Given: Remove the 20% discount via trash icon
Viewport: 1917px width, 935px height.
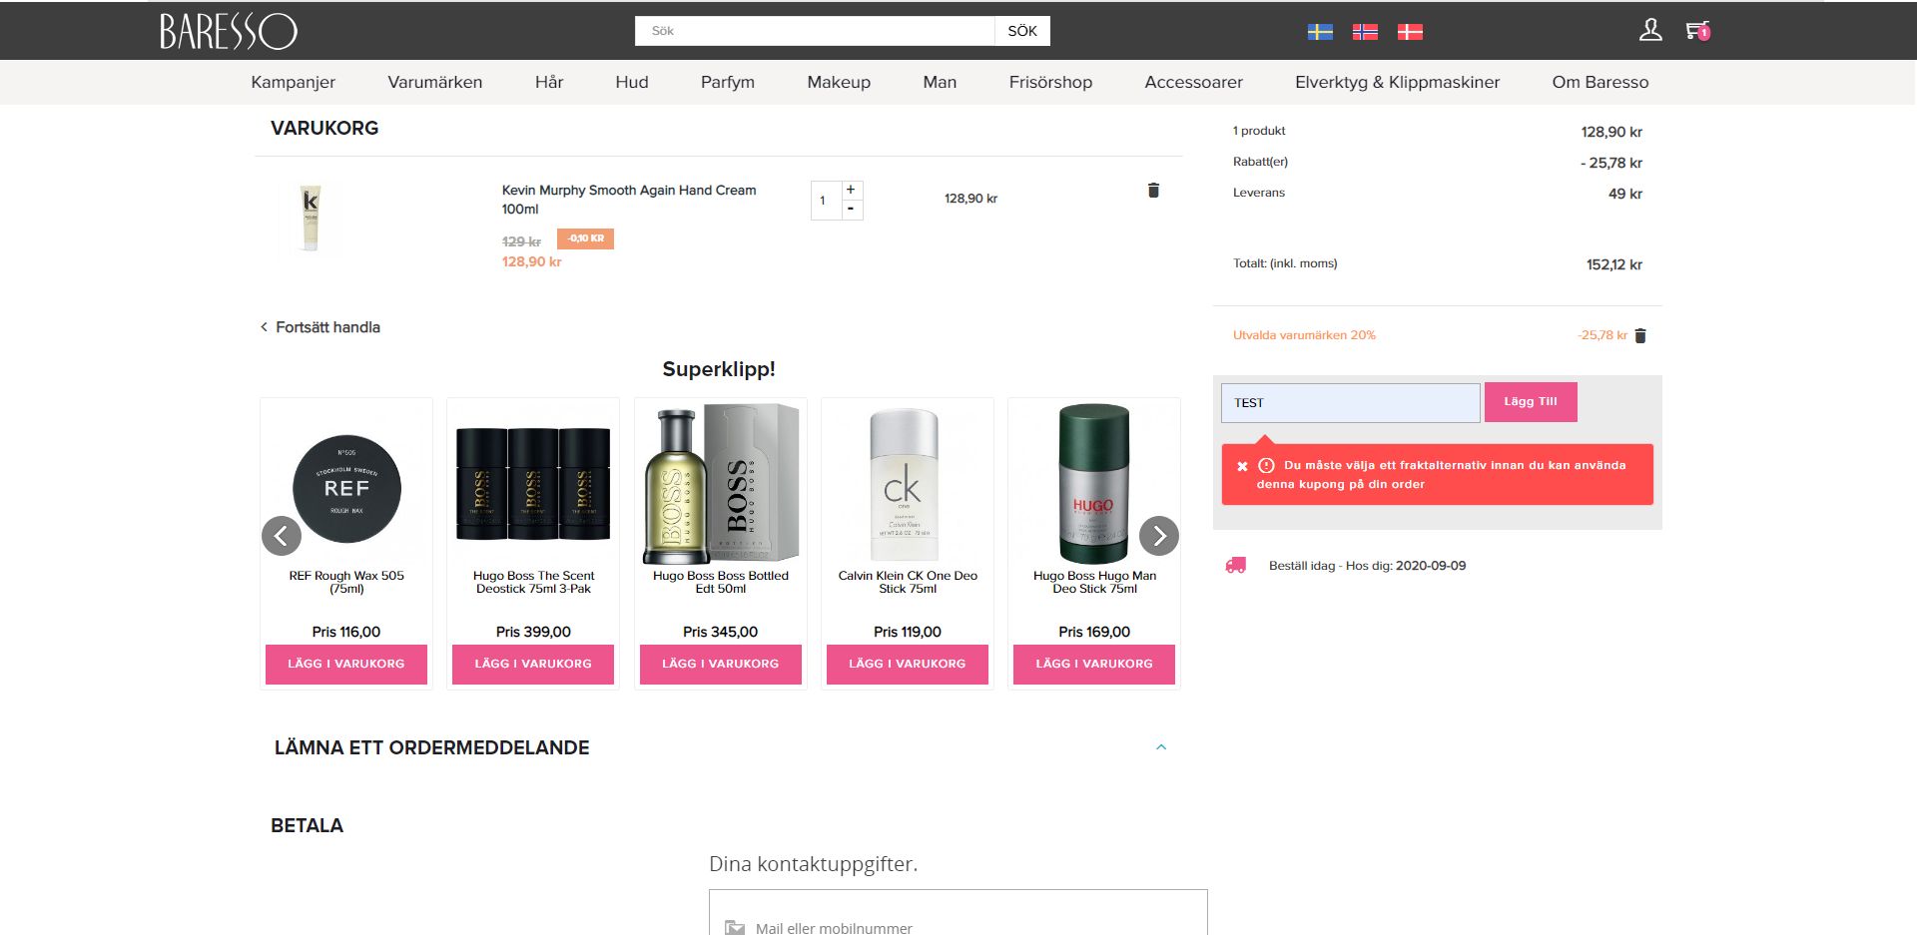Looking at the screenshot, I should (x=1640, y=336).
